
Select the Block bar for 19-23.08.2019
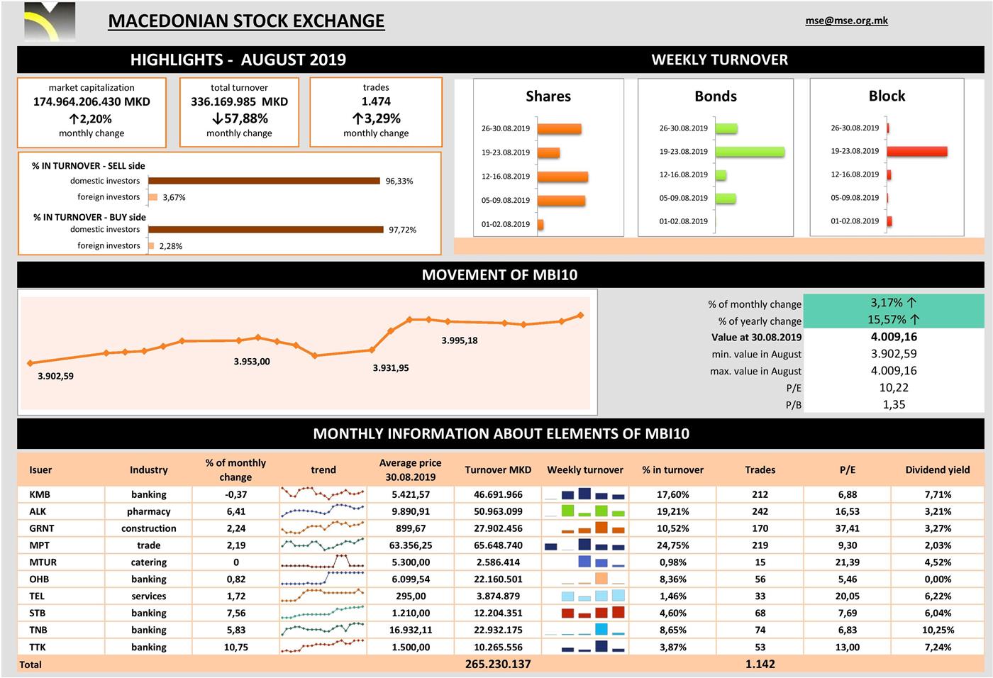[x=917, y=151]
